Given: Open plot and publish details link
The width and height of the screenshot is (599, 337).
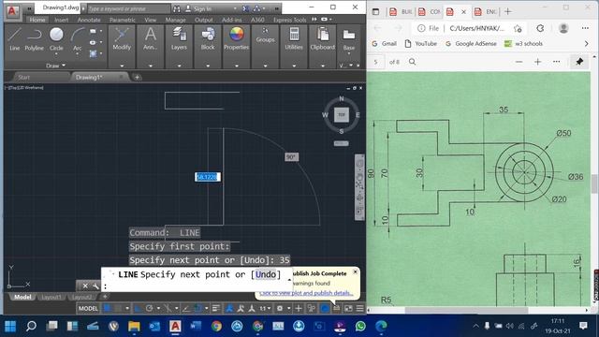Looking at the screenshot, I should click(306, 293).
